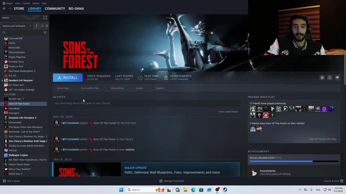346x194 pixels.
Task: Open the Major Update news card
Action: [146, 169]
